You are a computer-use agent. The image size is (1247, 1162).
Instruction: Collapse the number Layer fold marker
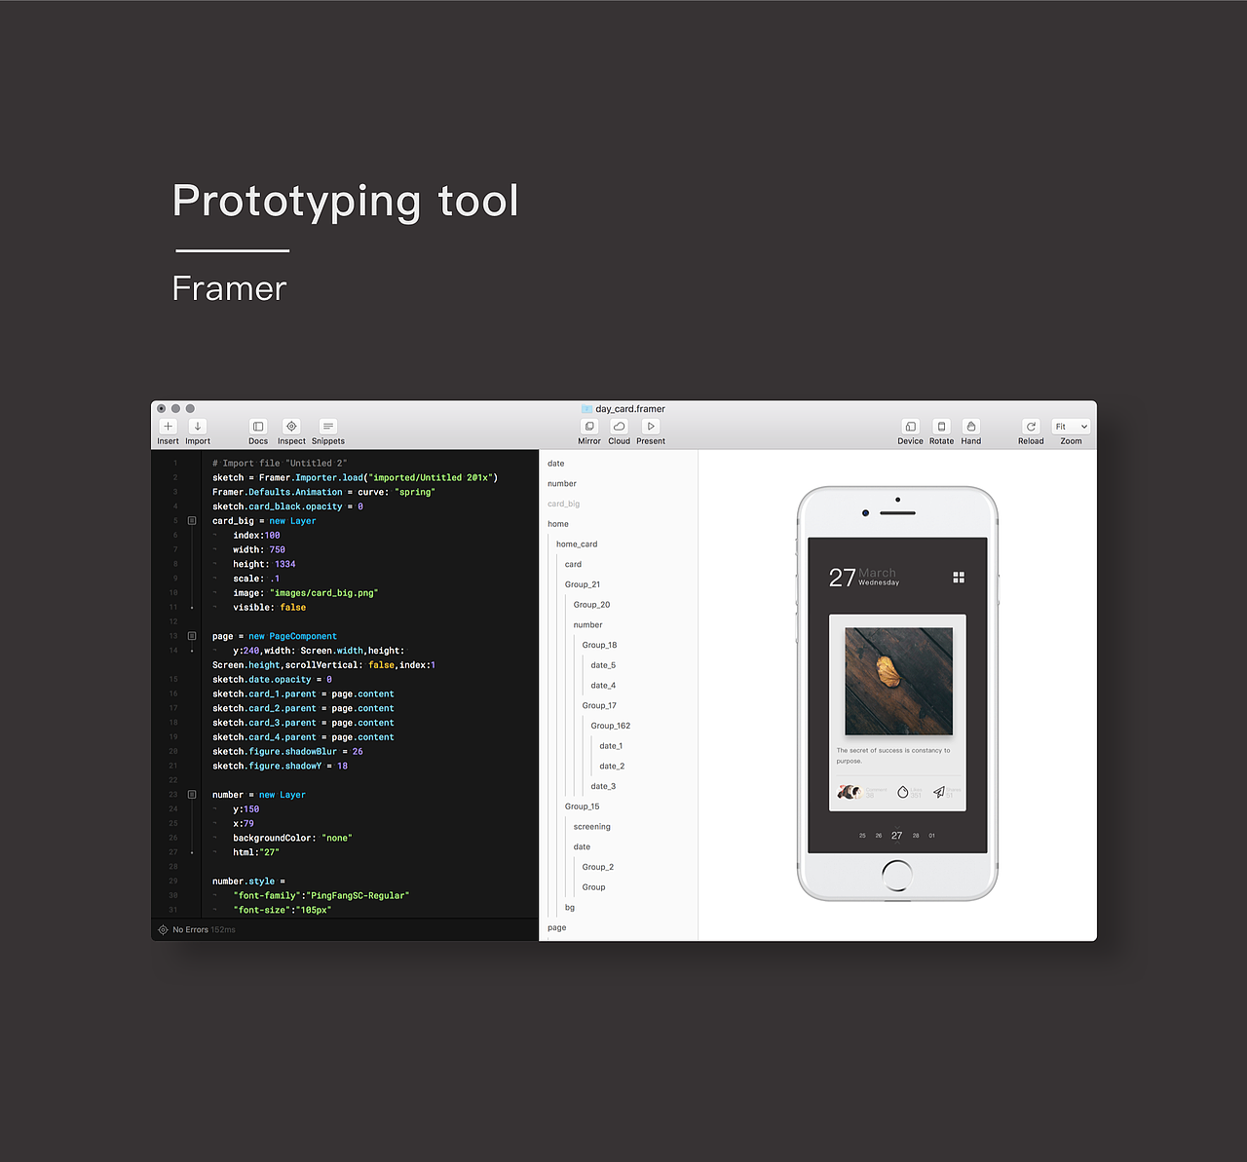pyautogui.click(x=192, y=795)
